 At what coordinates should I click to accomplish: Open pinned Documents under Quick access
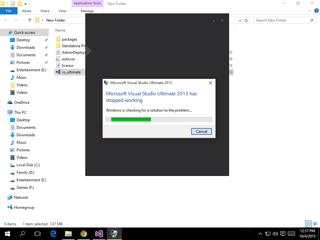pyautogui.click(x=26, y=55)
